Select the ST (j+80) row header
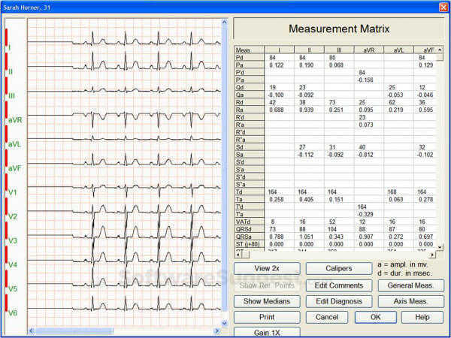Viewport: 451px width, 338px height. click(250, 244)
